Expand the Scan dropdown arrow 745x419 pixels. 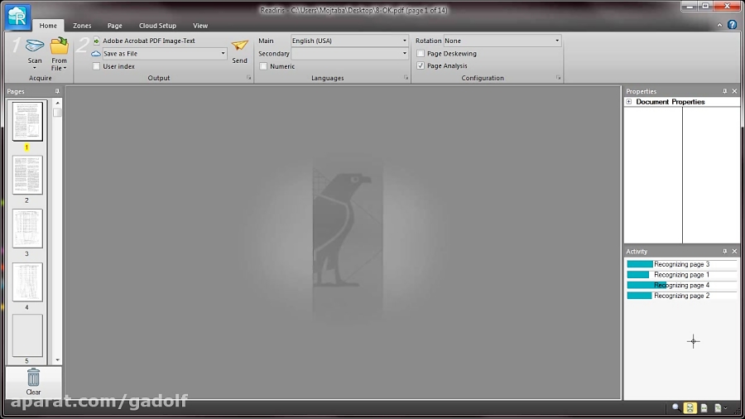click(x=35, y=68)
